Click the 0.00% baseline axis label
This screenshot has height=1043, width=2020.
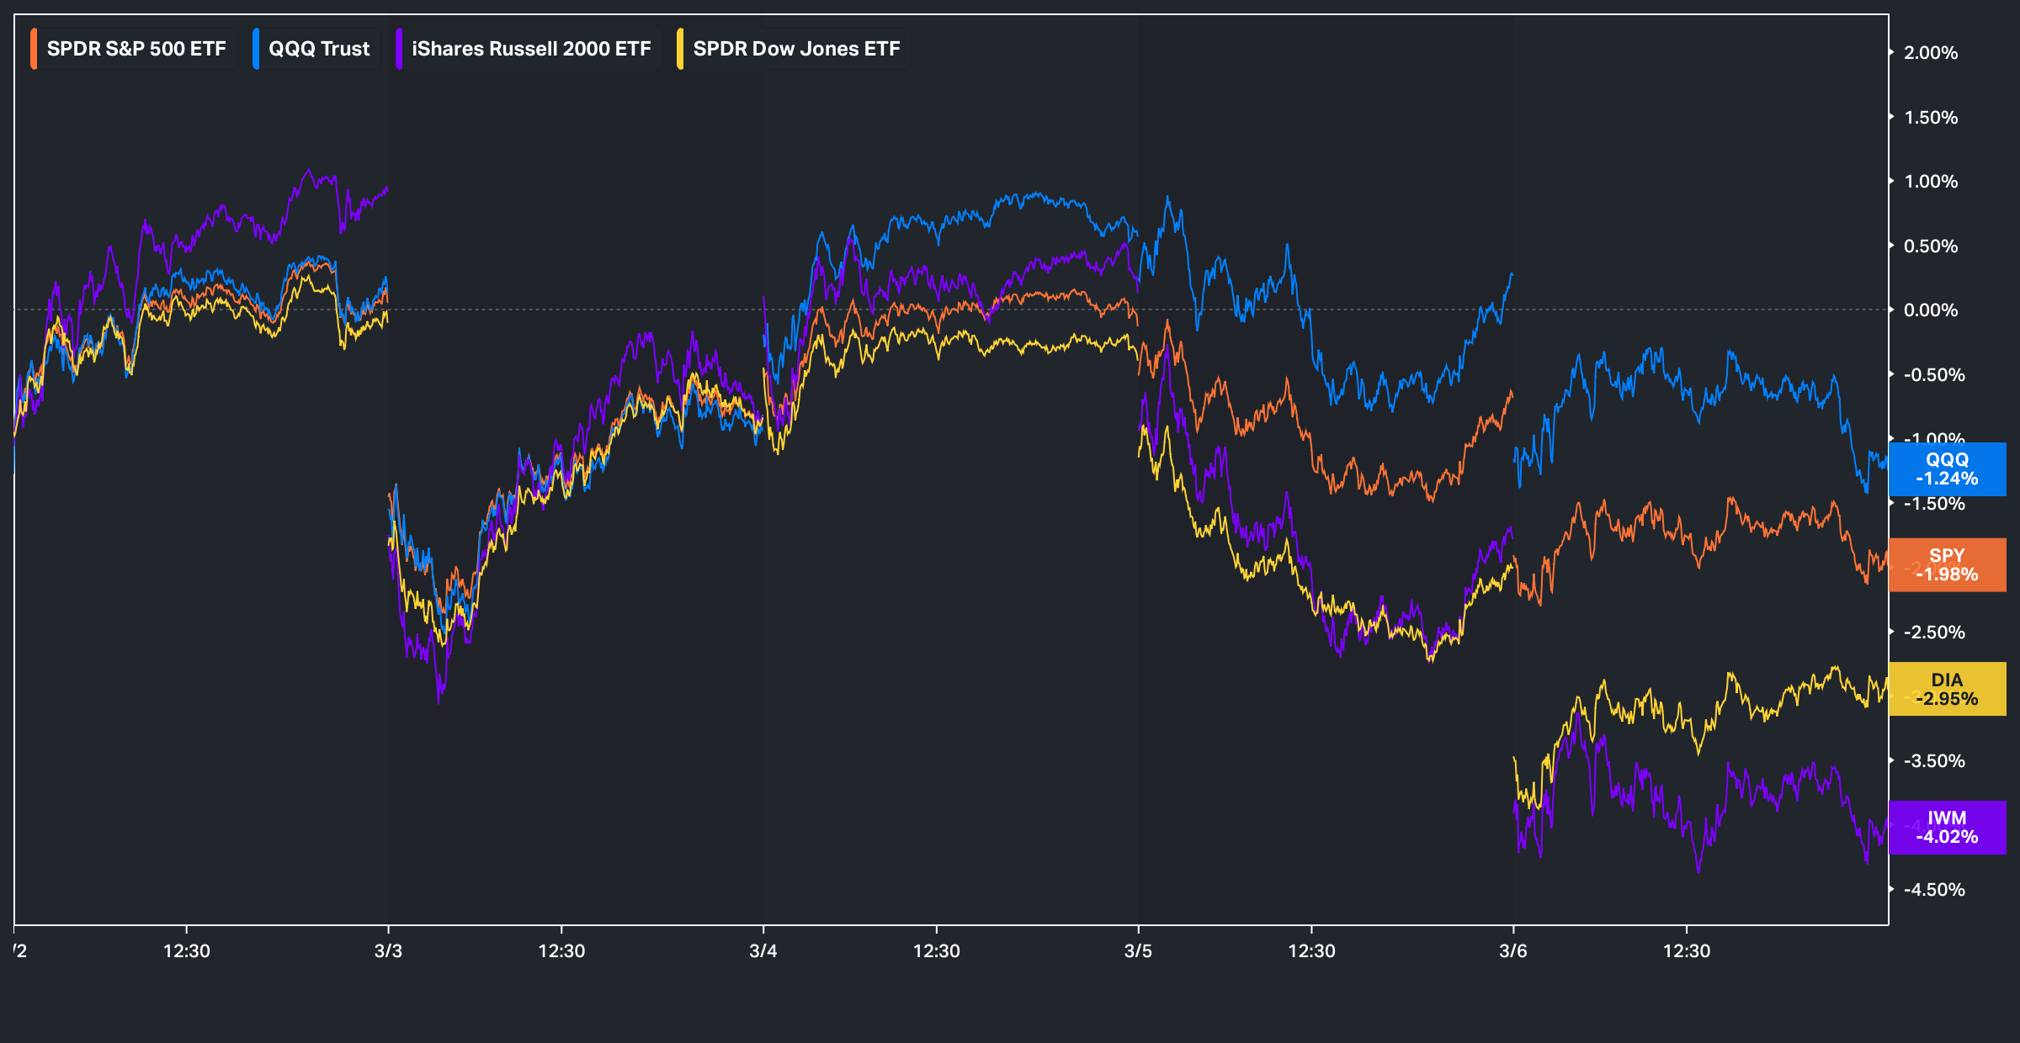[x=1931, y=310]
